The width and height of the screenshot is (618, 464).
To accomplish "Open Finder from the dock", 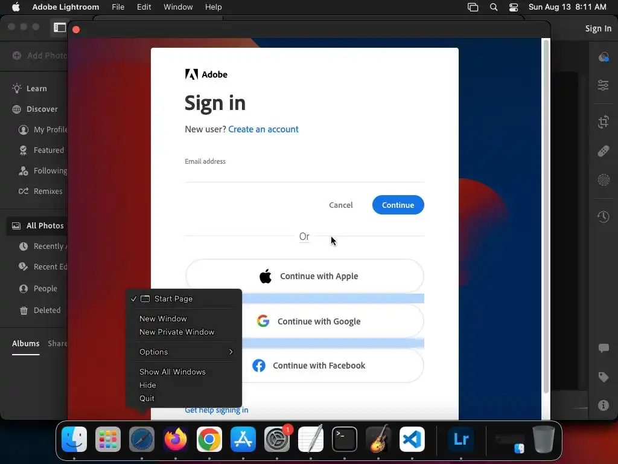I will coord(74,439).
